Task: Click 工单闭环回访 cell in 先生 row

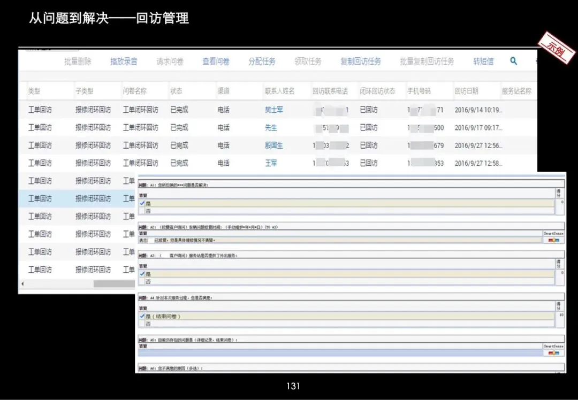Action: point(140,127)
